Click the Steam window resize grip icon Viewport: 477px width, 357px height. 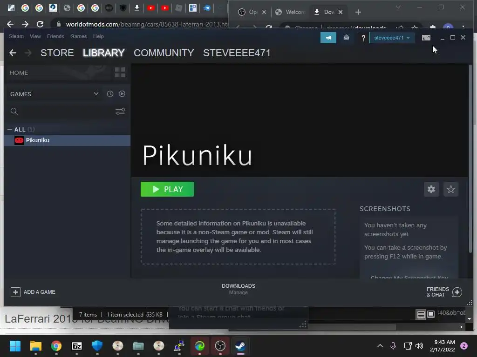(x=470, y=303)
